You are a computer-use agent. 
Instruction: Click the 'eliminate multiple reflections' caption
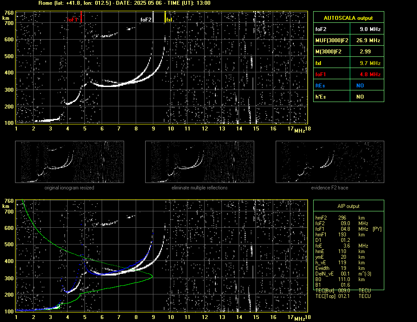199,188
